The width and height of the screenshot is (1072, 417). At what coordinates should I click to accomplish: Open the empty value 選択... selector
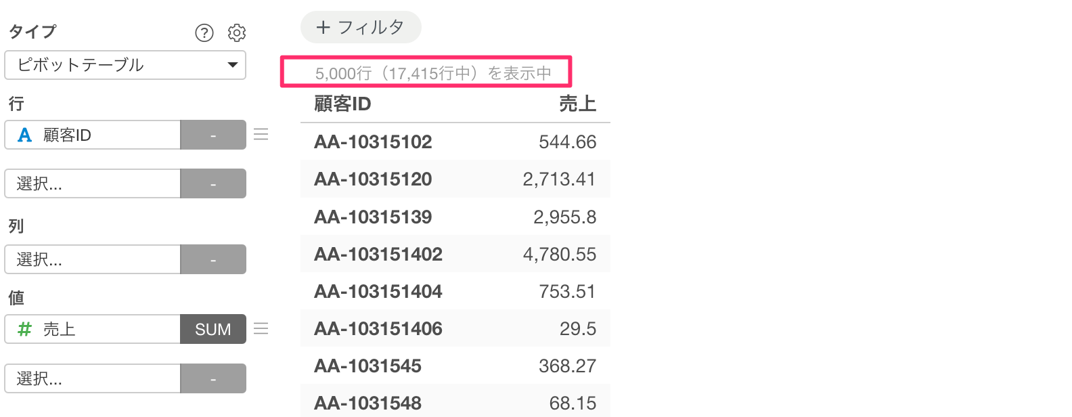(93, 378)
